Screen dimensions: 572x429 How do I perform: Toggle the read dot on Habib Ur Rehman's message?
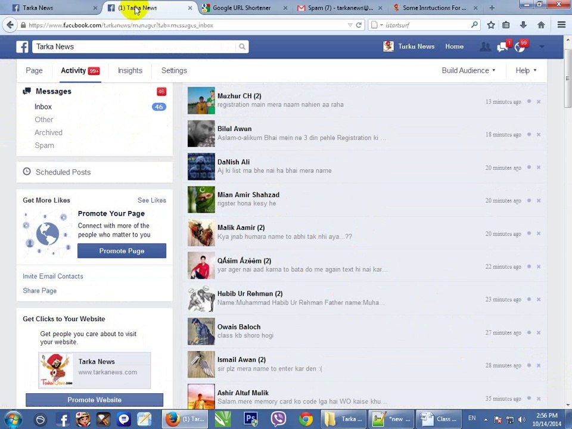coord(529,299)
